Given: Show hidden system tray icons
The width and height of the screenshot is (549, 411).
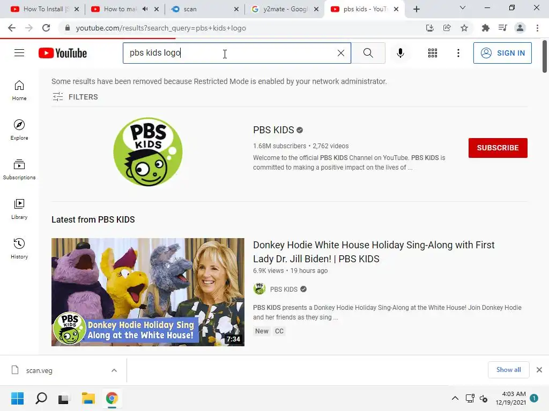Looking at the screenshot, I should pyautogui.click(x=455, y=398).
